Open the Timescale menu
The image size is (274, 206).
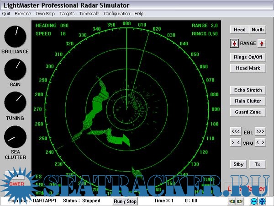[90, 14]
